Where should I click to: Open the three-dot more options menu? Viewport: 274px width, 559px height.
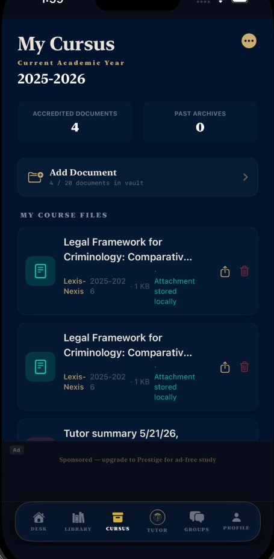click(x=249, y=40)
